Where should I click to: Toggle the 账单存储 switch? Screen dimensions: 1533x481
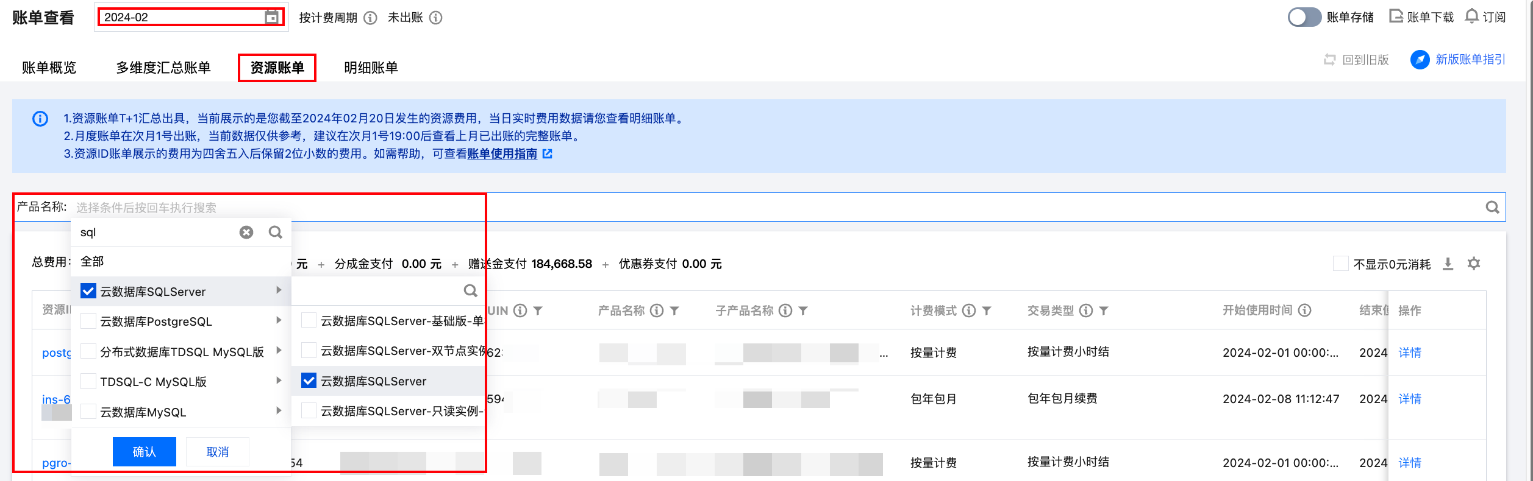click(1304, 17)
